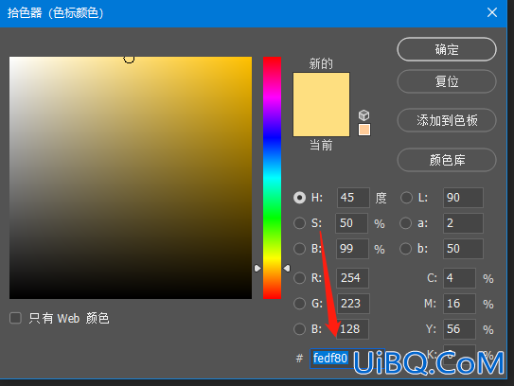Viewport: 514px width, 386px height.
Task: Click the Y yellow field showing 56
Action: point(460,329)
